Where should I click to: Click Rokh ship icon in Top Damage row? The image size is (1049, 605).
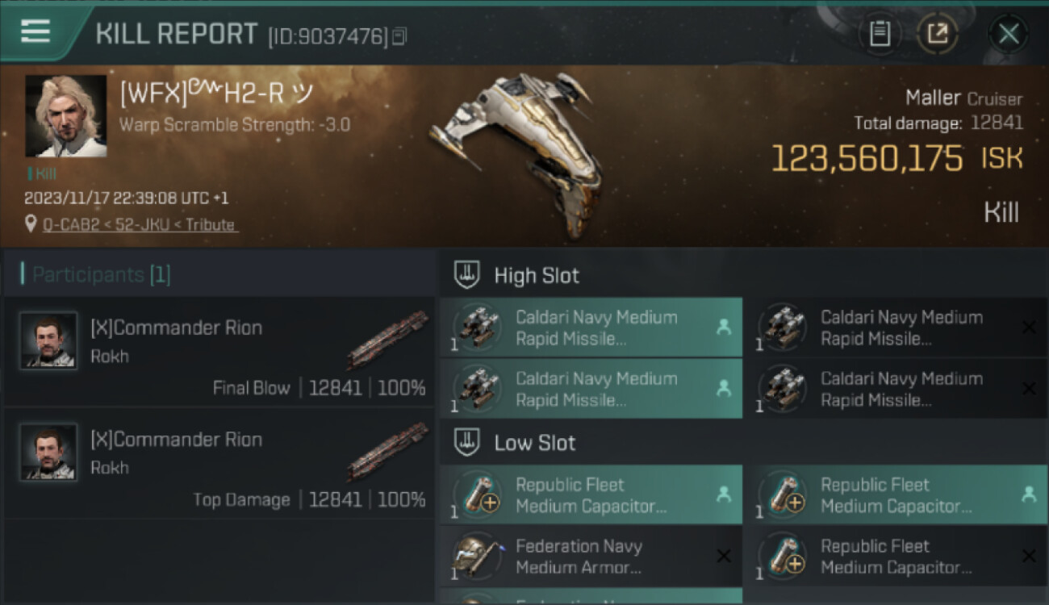[387, 451]
